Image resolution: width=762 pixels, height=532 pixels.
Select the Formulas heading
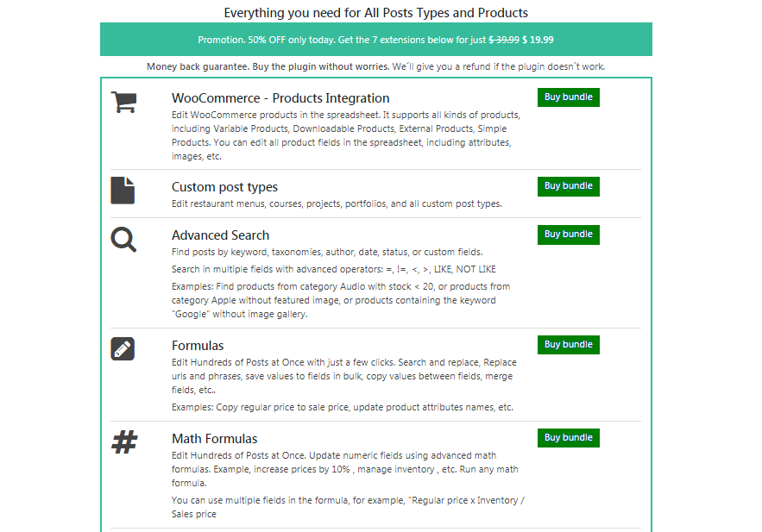click(198, 346)
